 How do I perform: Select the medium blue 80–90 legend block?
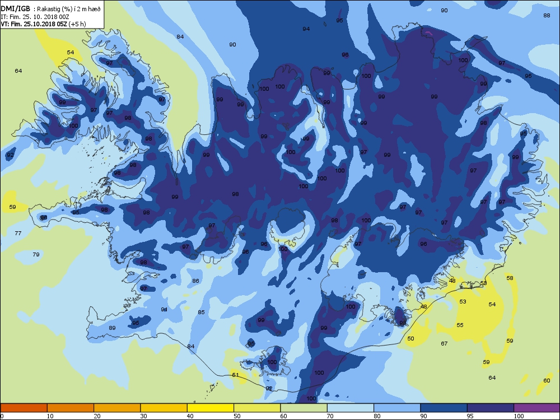pos(397,408)
